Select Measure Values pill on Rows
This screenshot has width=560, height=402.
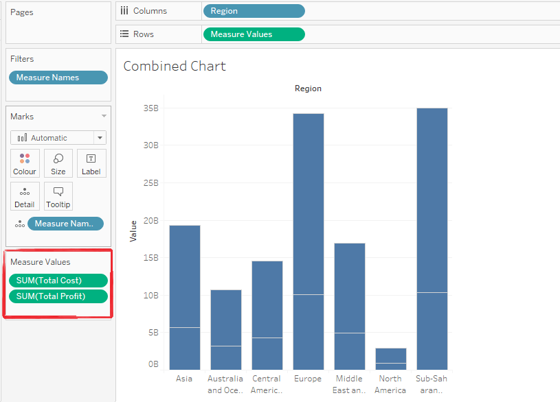pos(254,34)
